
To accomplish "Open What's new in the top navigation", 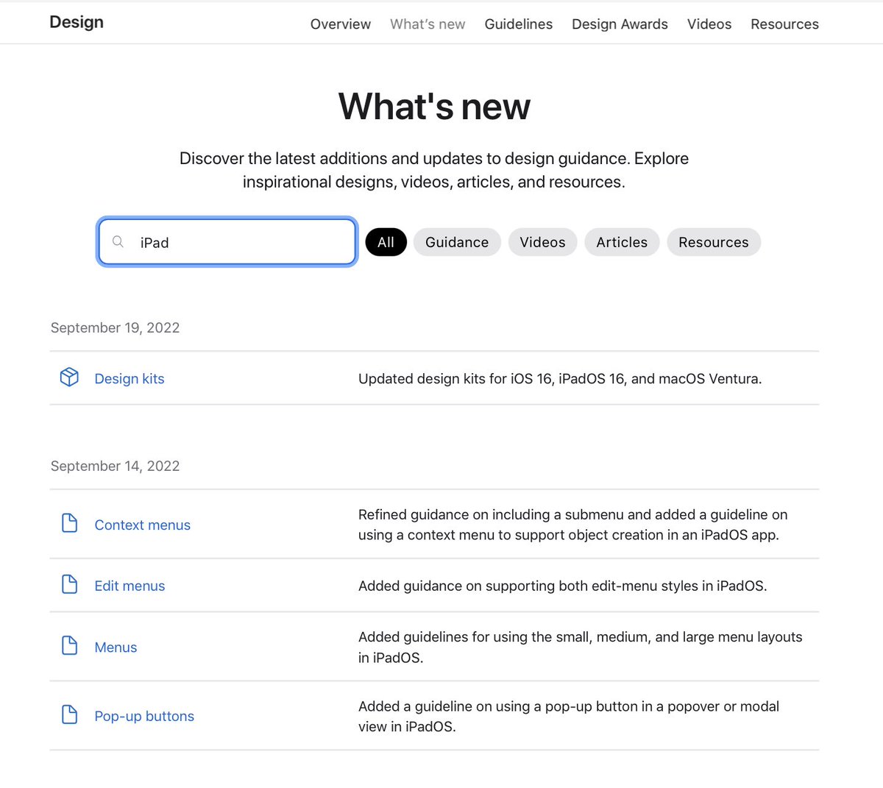I will pyautogui.click(x=428, y=24).
